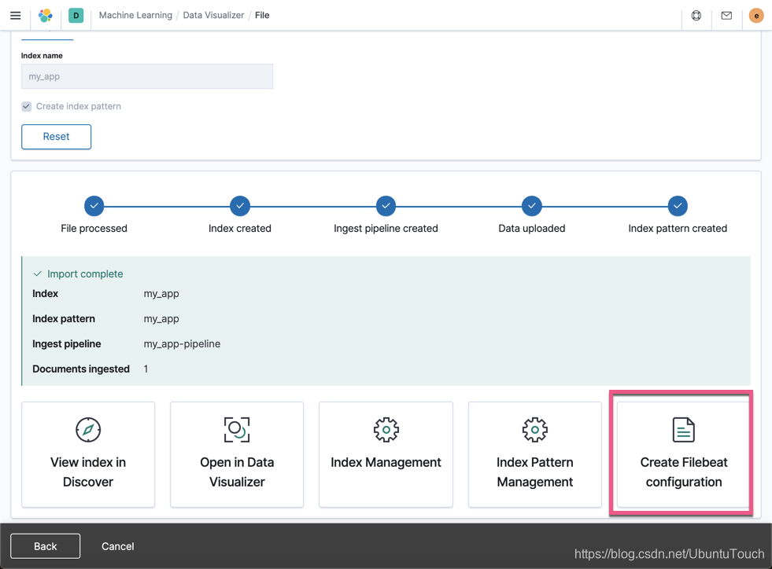Open the help lifebuoy icon

pyautogui.click(x=696, y=15)
